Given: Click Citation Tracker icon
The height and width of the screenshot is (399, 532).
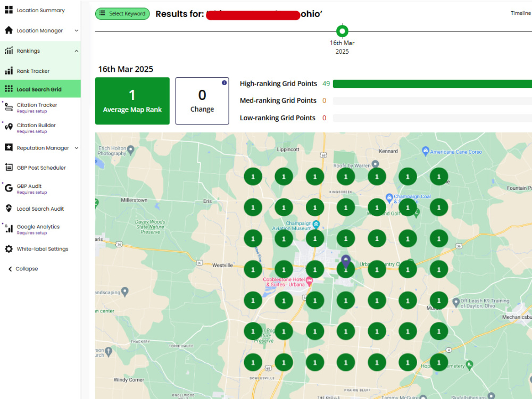Looking at the screenshot, I should click(x=9, y=107).
